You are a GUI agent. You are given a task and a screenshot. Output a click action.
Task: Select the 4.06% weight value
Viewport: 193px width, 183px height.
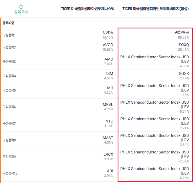108,142
